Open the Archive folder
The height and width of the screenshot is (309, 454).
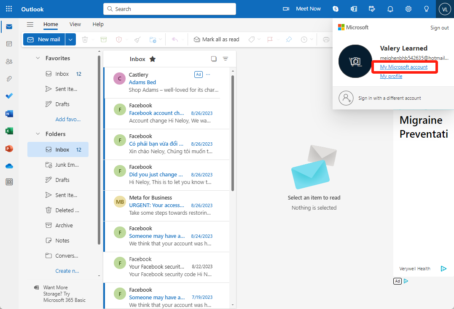click(x=58, y=226)
